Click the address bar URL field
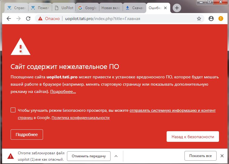 [x=121, y=19]
